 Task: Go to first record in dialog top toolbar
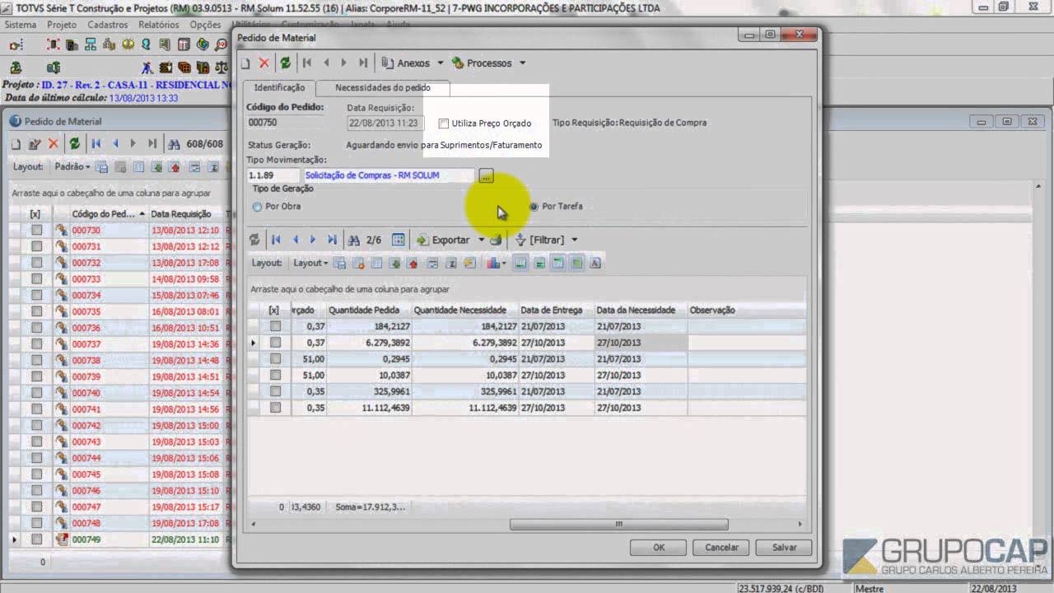307,63
